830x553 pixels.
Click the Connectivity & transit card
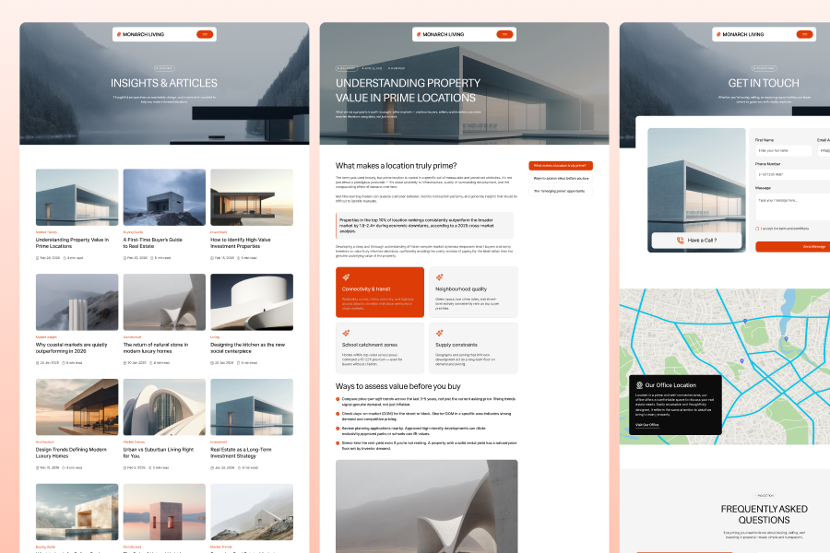pos(380,292)
